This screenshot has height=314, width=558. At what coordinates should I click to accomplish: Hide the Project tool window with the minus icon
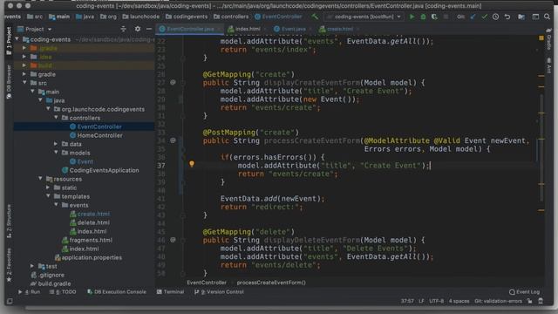click(x=149, y=29)
